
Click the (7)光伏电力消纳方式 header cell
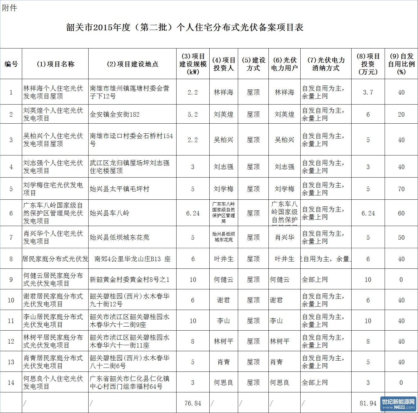(x=326, y=64)
